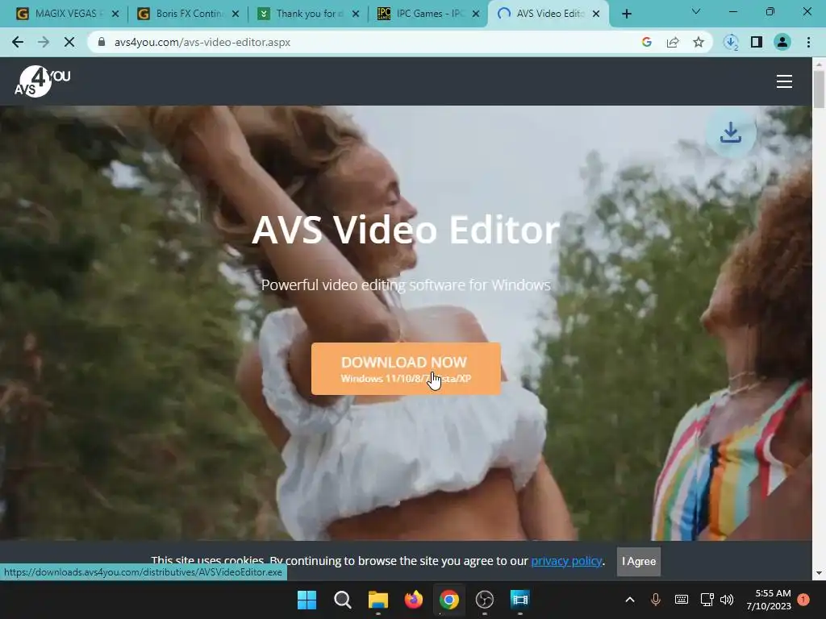
Task: Toggle the Chrome side panel
Action: coord(757,42)
